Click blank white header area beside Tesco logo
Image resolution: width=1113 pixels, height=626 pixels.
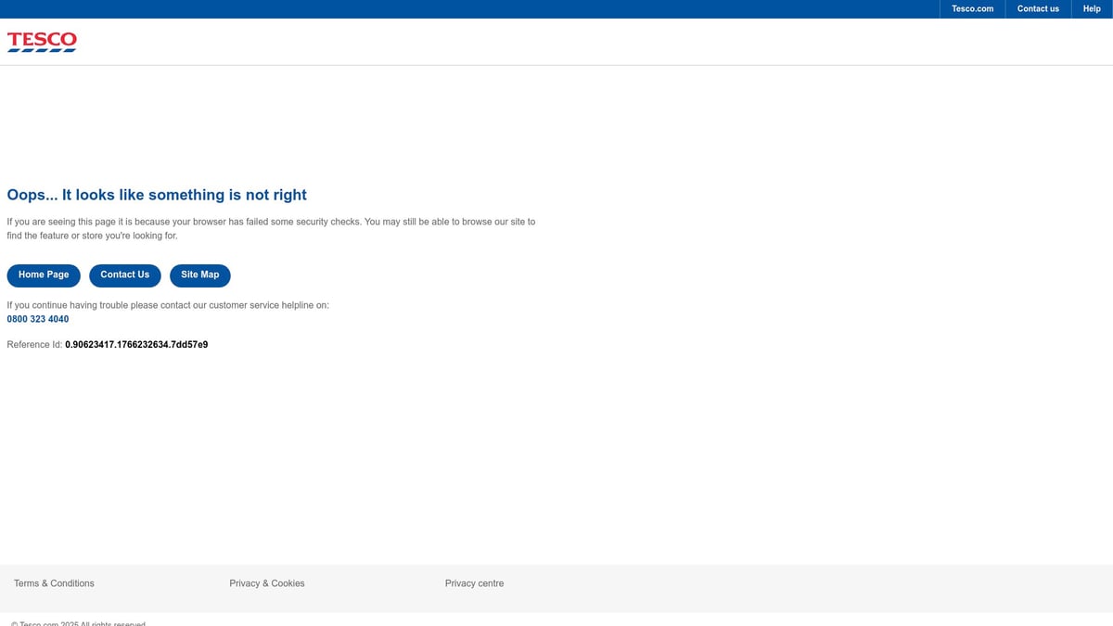coord(556,42)
